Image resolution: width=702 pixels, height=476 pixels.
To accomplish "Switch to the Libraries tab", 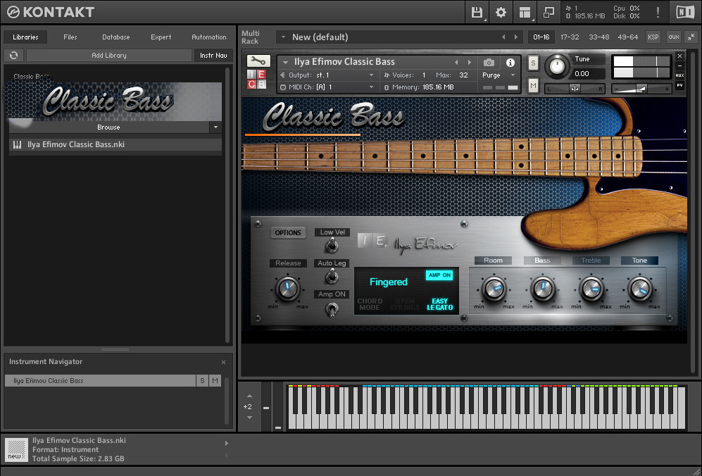I will [x=25, y=37].
